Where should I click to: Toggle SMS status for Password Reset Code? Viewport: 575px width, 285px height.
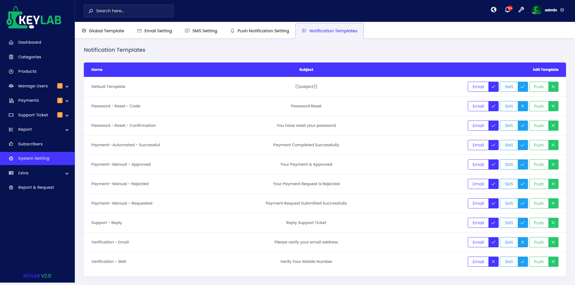click(x=523, y=106)
